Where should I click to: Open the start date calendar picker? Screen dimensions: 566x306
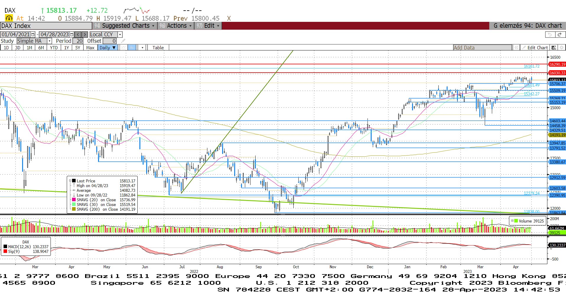tap(33, 35)
